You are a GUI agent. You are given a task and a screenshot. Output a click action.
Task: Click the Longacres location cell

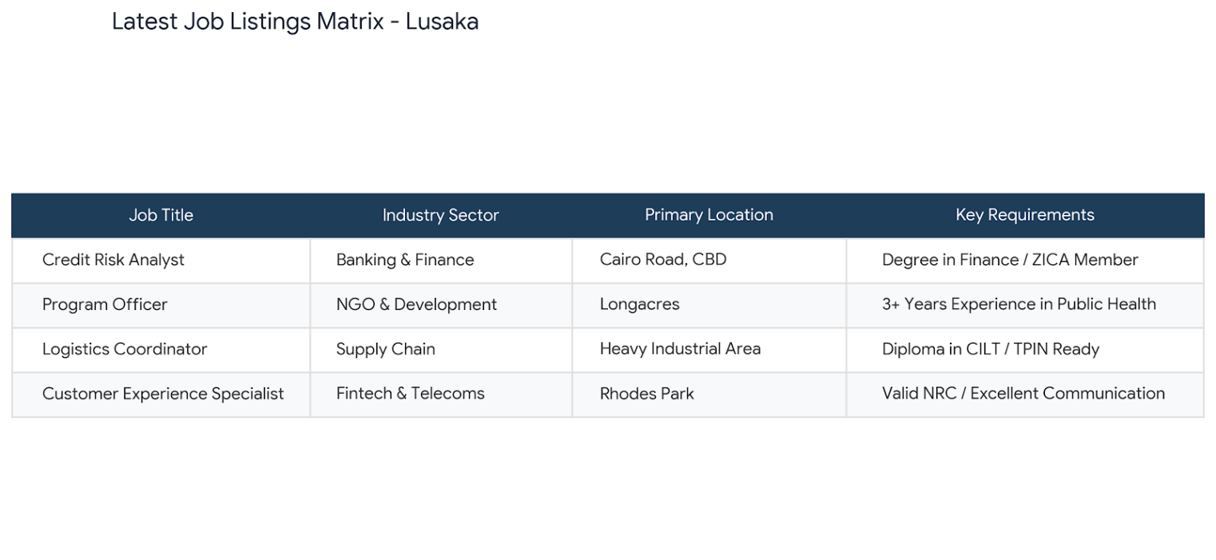(709, 305)
